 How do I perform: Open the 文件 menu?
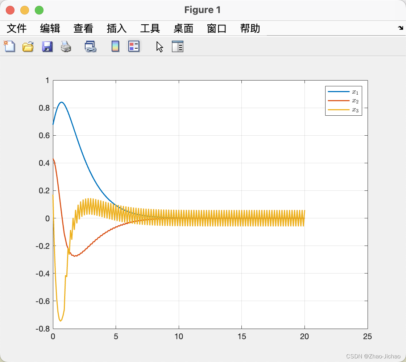(x=17, y=28)
